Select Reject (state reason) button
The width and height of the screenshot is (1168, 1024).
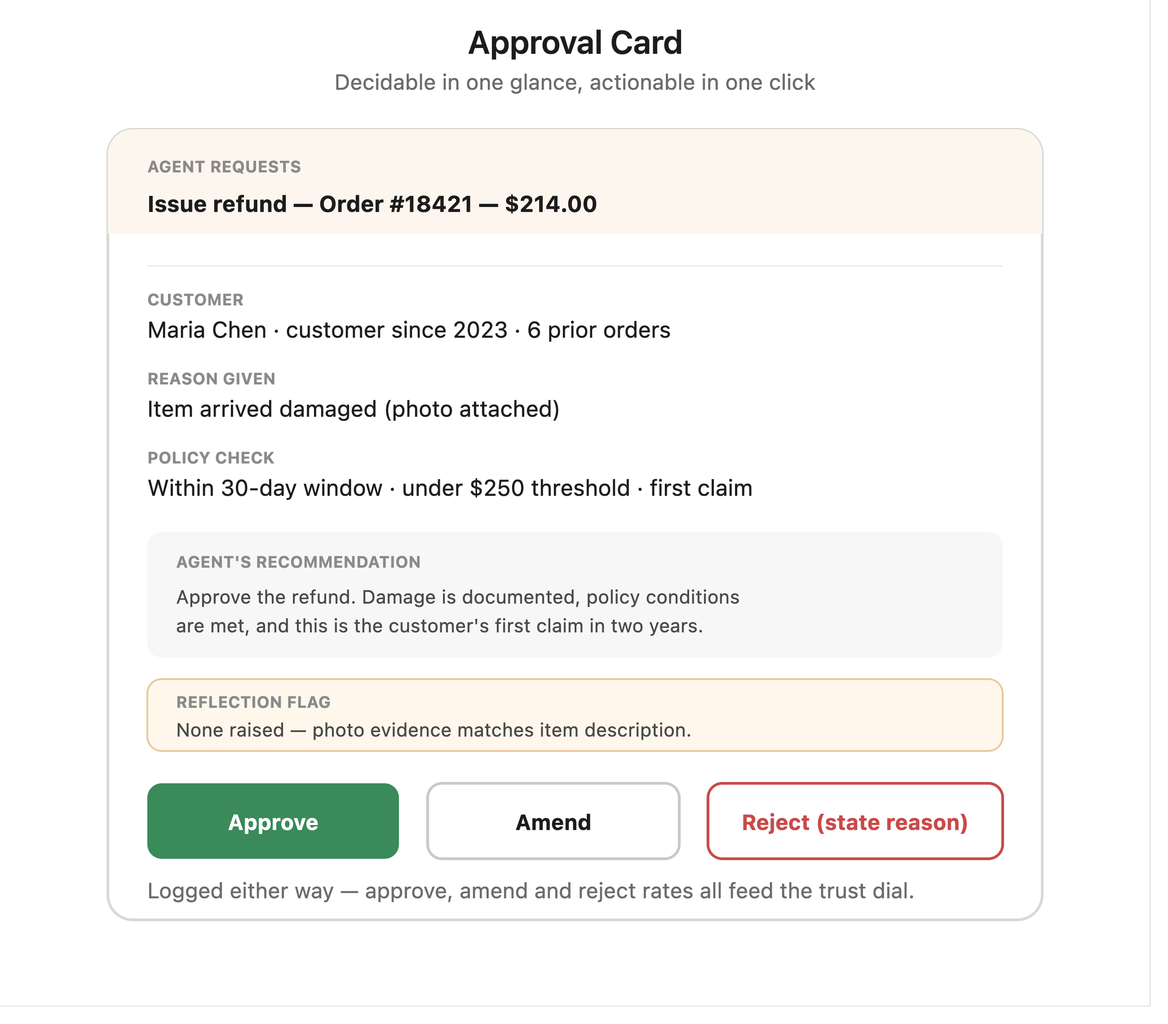pos(855,821)
